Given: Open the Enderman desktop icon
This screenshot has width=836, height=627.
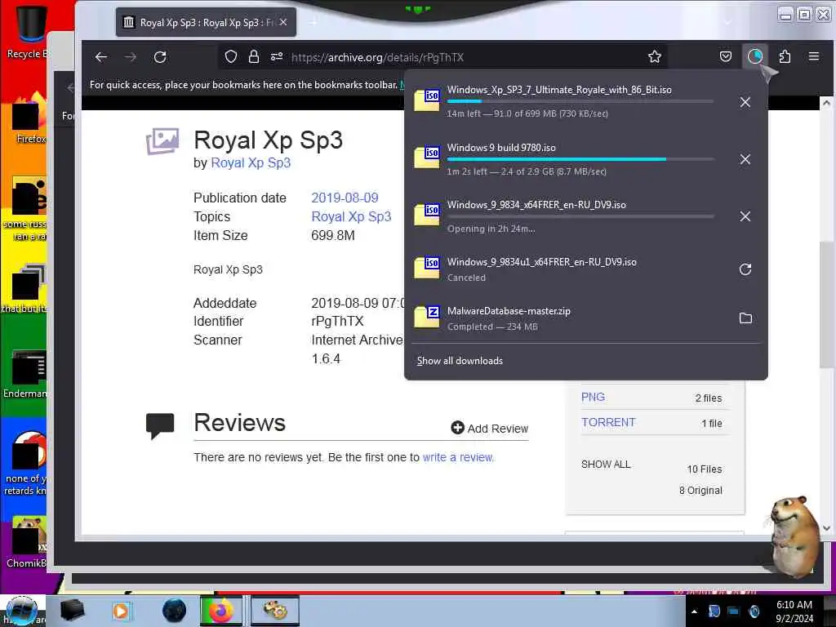Looking at the screenshot, I should pos(27,373).
